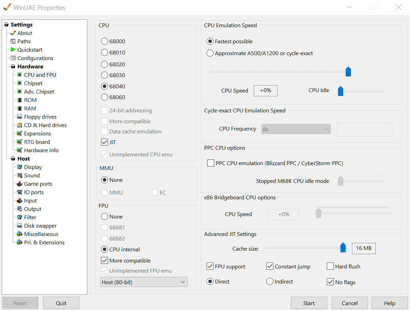Click the Miscellaneous icon

click(x=19, y=234)
